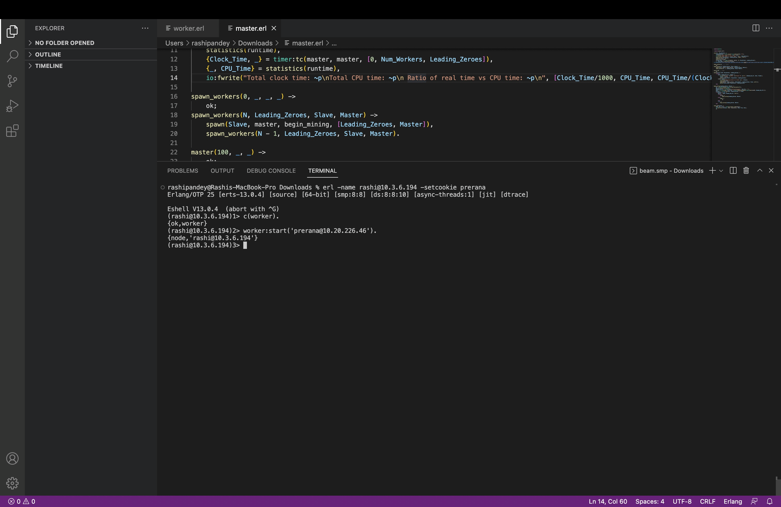Viewport: 781px width, 507px height.
Task: Open Manage settings gear
Action: tap(12, 483)
